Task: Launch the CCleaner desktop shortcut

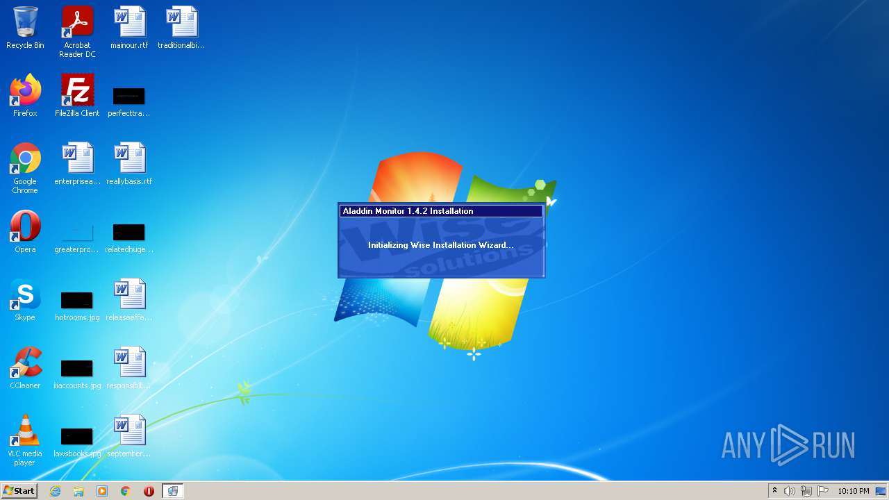Action: pyautogui.click(x=25, y=368)
